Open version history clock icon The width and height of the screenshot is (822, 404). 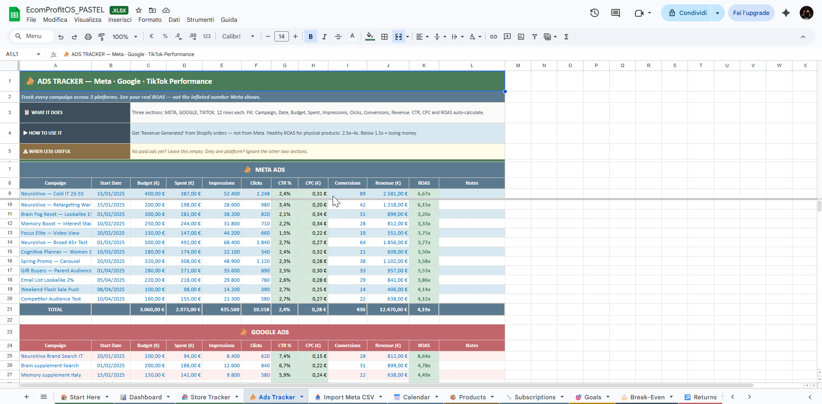[594, 13]
